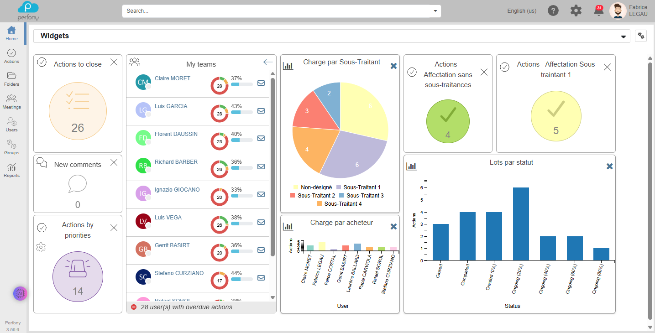Expand the Widgets dropdown arrow
This screenshot has height=333, width=655.
pos(623,36)
